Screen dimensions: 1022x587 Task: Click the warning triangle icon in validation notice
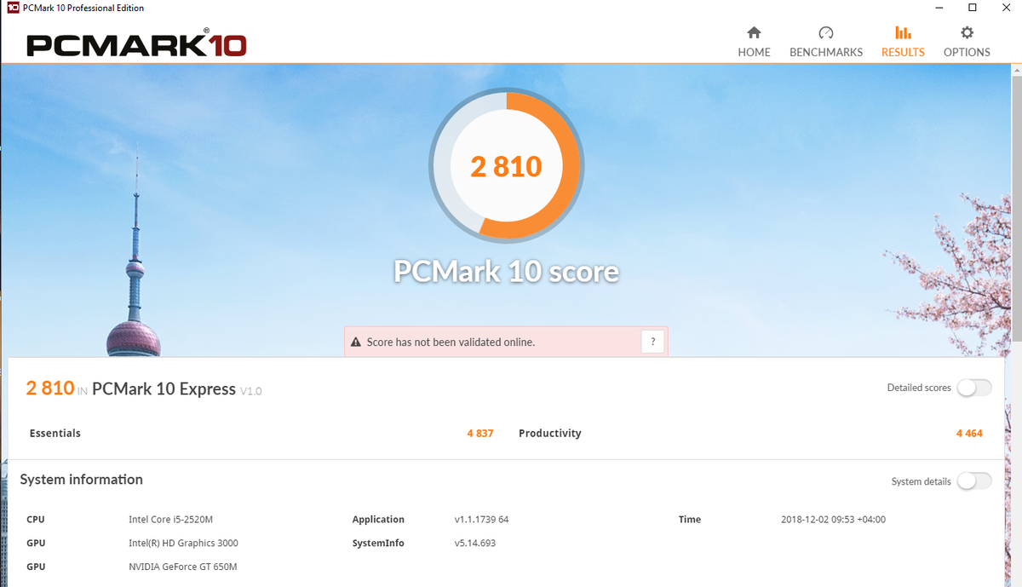pos(356,342)
